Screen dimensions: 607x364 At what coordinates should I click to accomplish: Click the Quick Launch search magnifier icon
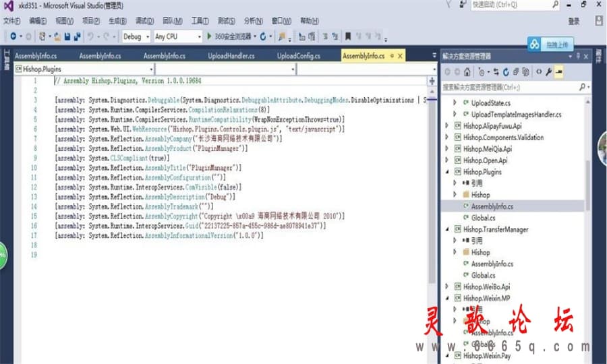tap(555, 5)
